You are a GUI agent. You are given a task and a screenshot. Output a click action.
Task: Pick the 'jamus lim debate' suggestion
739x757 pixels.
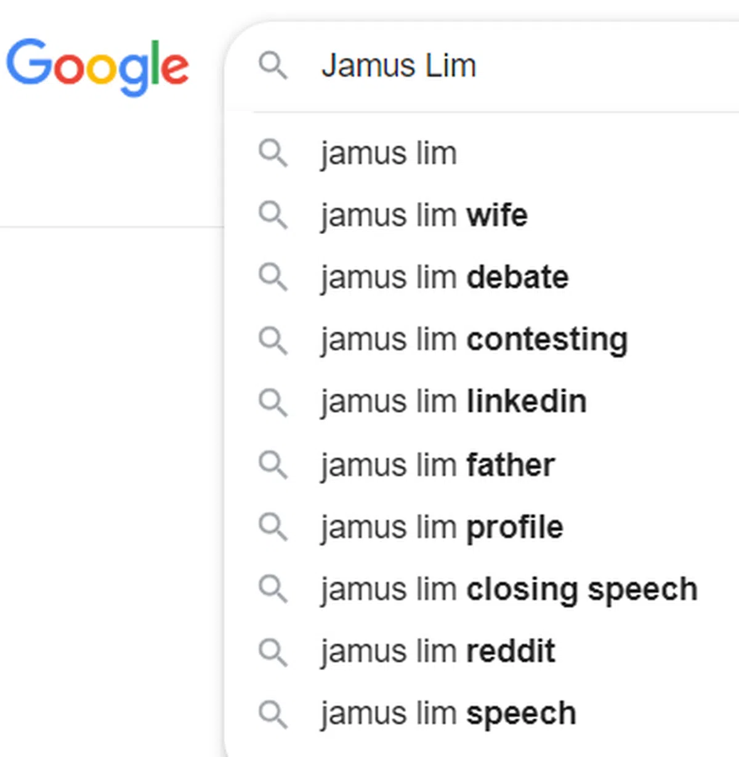pos(444,277)
